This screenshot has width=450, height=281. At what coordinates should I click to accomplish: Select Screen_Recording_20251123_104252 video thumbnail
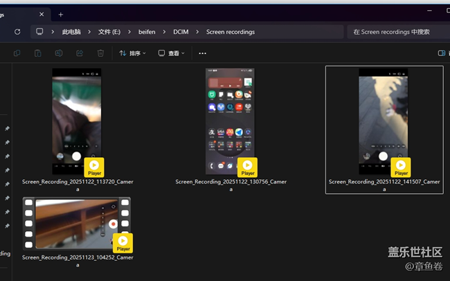77,224
